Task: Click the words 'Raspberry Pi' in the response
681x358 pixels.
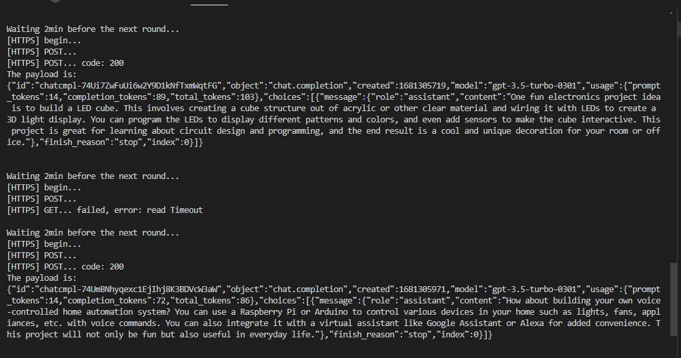Action: [268, 312]
